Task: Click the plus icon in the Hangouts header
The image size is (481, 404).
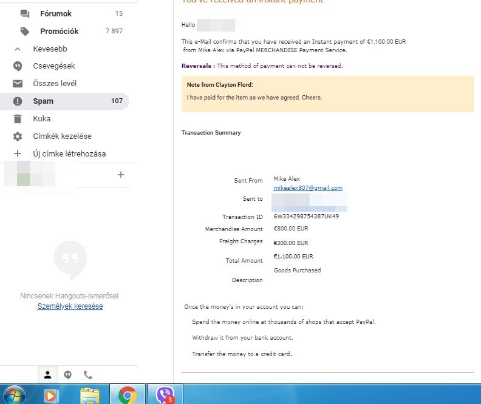Action: (121, 175)
